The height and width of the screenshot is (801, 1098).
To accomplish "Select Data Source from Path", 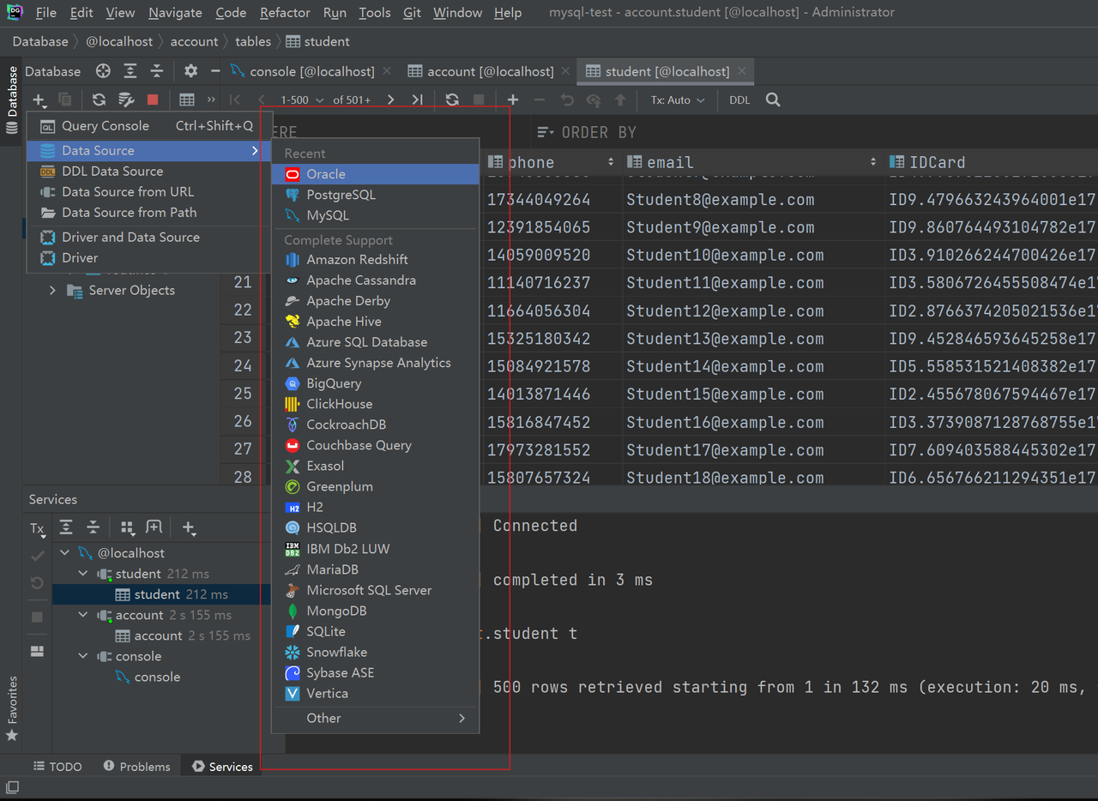I will click(x=149, y=212).
